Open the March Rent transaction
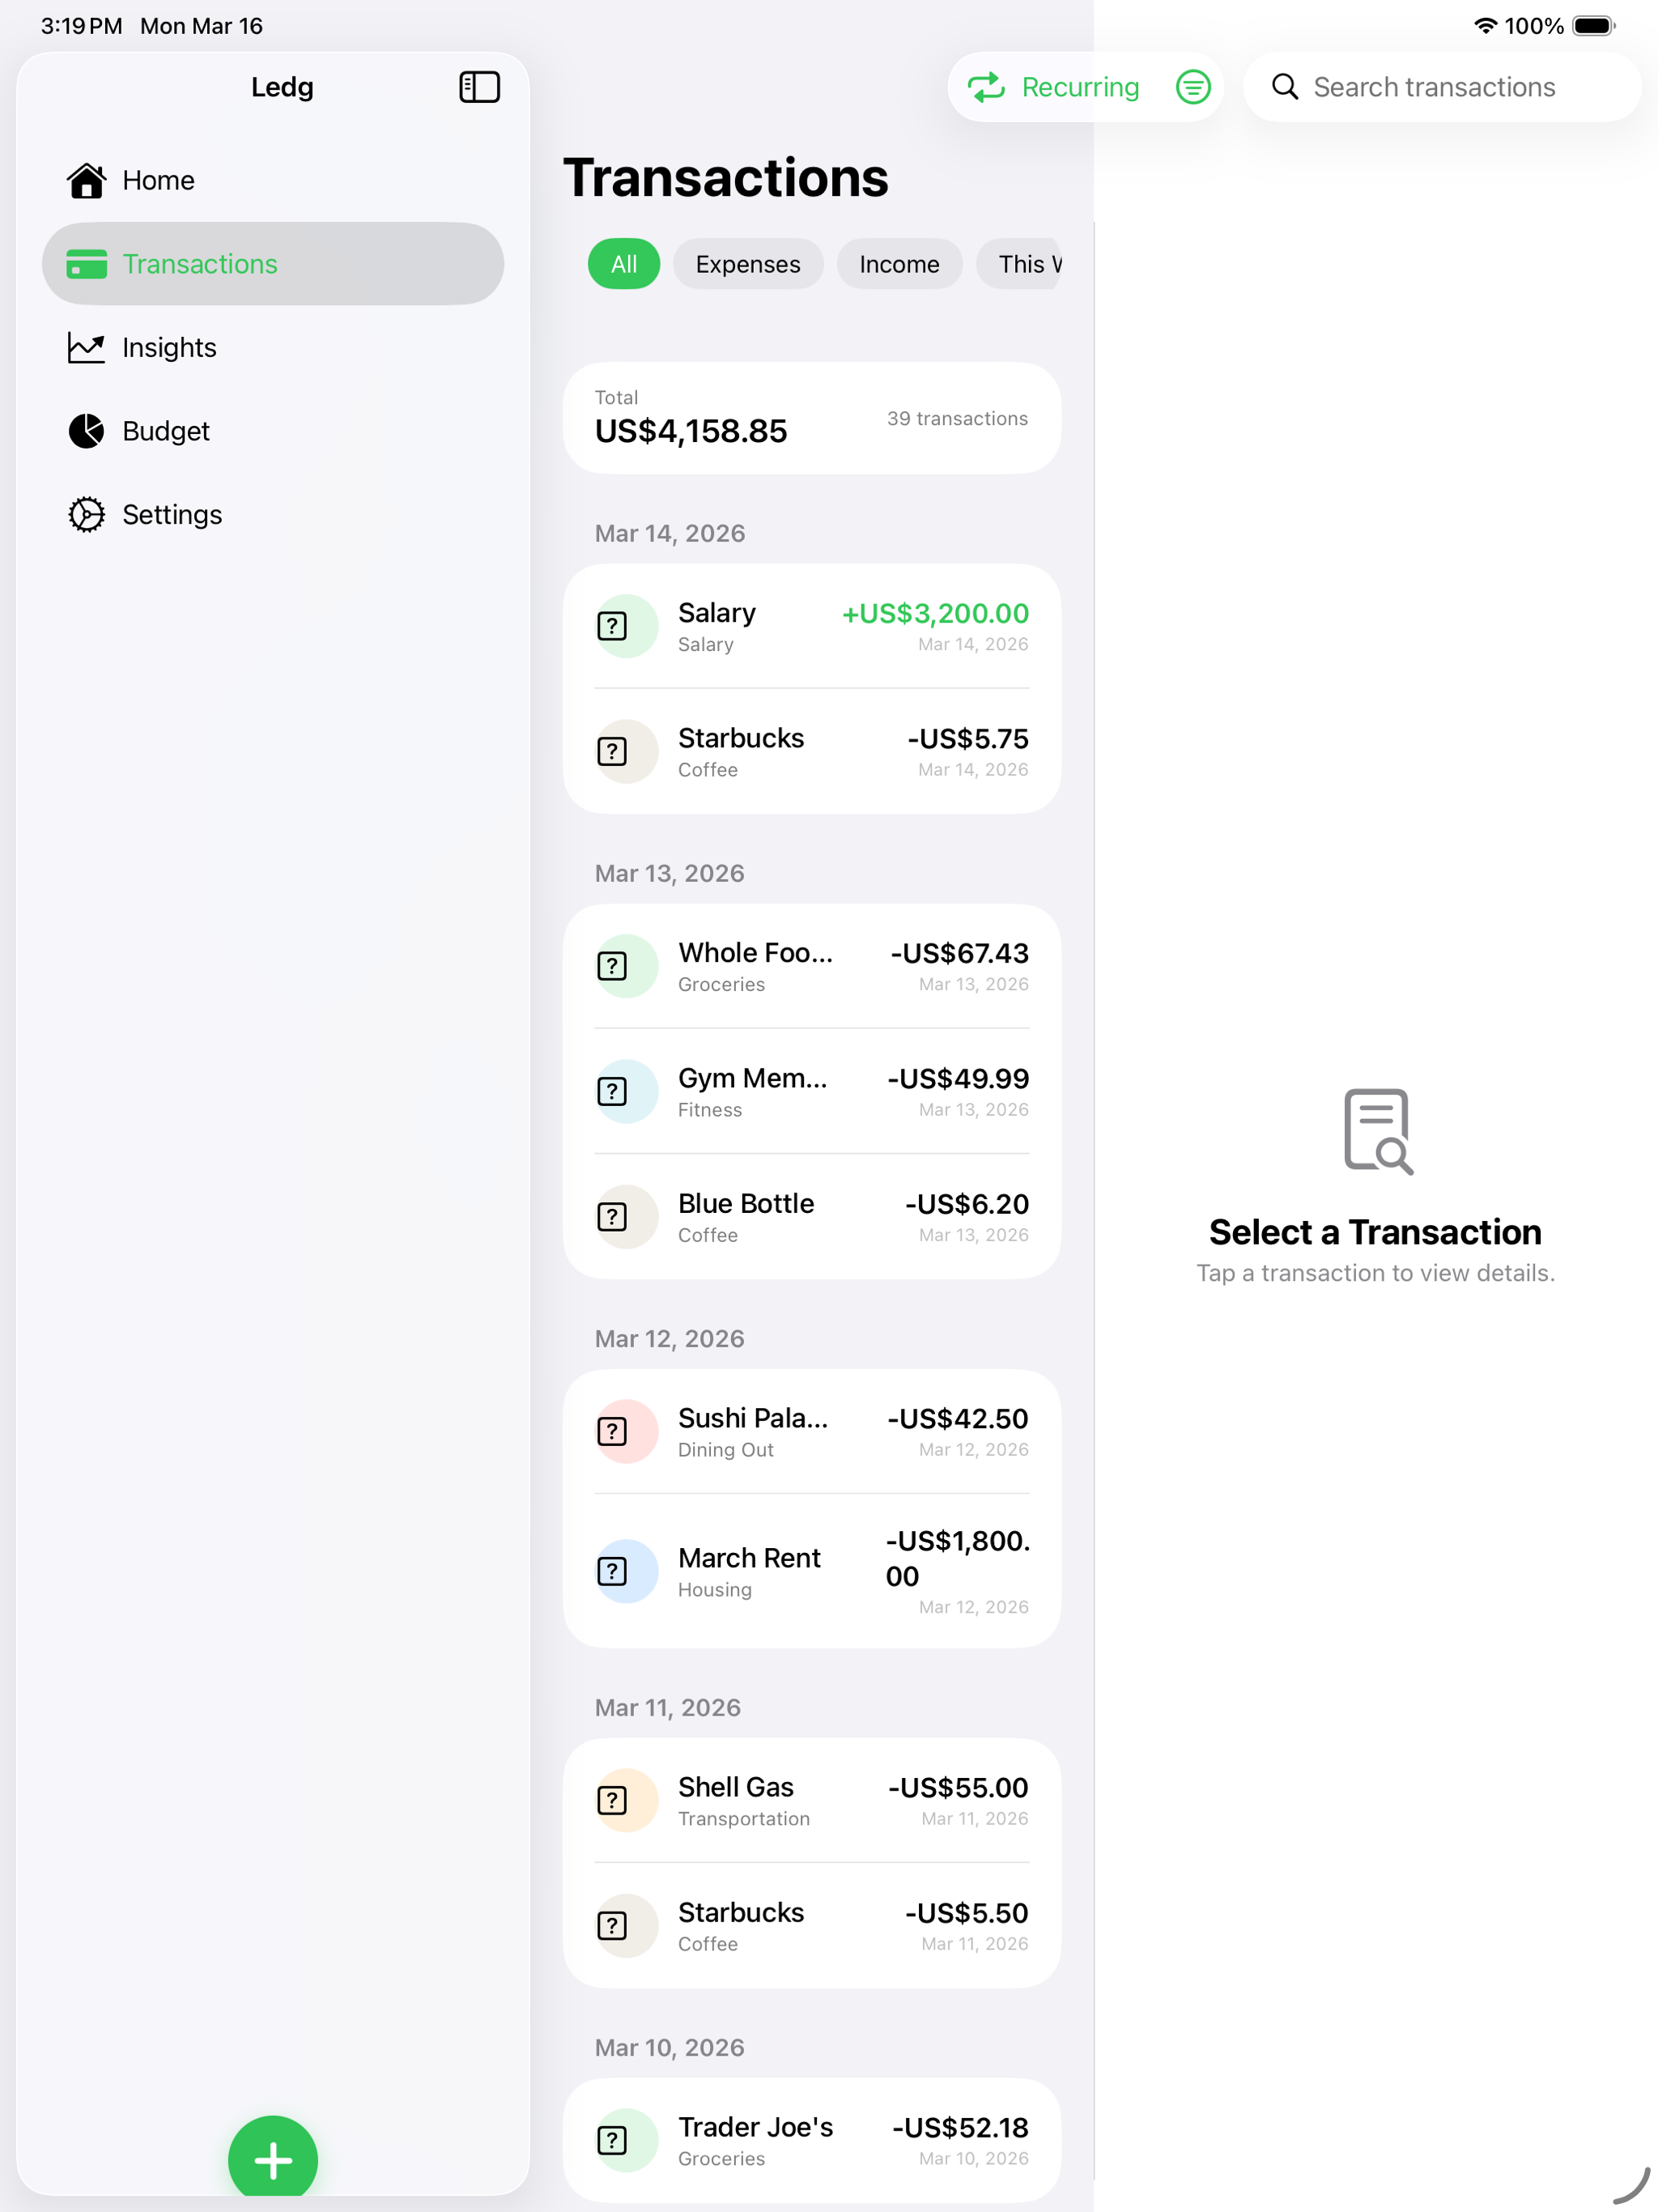This screenshot has width=1658, height=2212. (811, 1571)
